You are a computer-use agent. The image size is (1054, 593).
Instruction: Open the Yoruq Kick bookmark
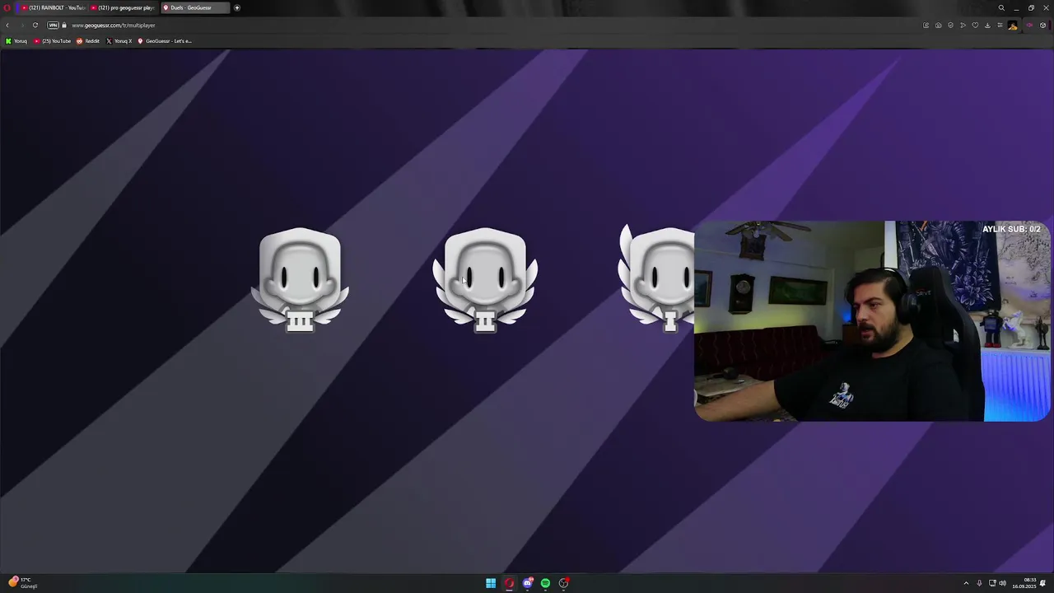click(x=16, y=40)
